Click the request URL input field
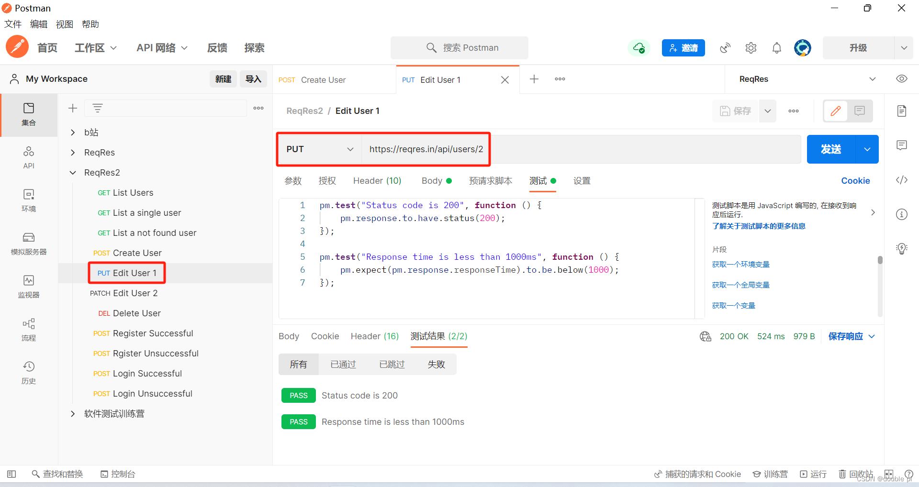The image size is (919, 487). [581, 149]
